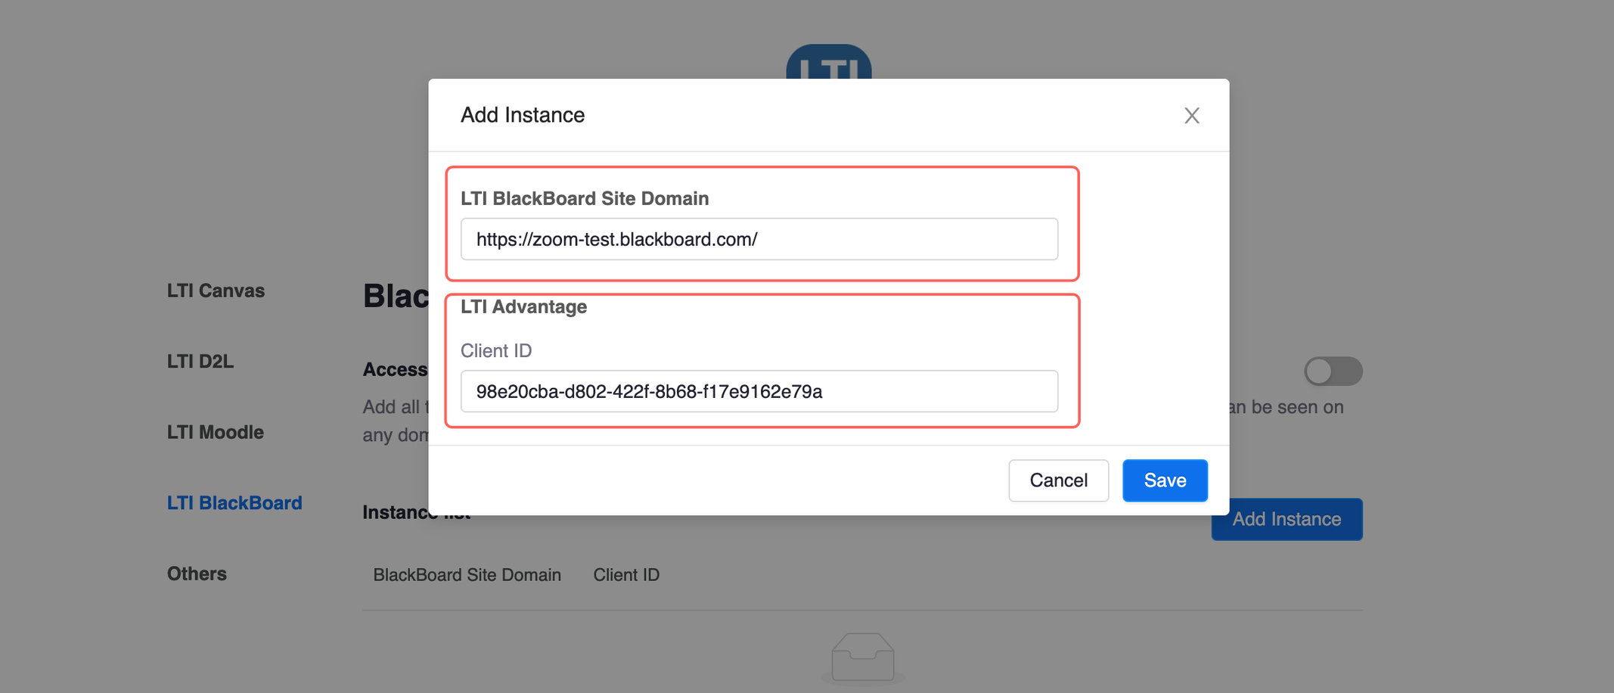The width and height of the screenshot is (1614, 693).
Task: Click the LTI Advantage heading
Action: tap(523, 306)
